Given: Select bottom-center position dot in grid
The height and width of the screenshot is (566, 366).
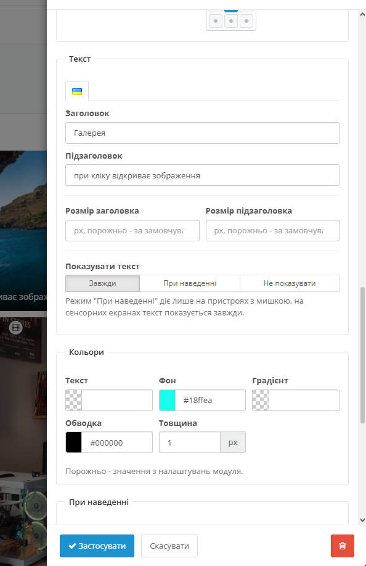Looking at the screenshot, I should click(x=231, y=21).
